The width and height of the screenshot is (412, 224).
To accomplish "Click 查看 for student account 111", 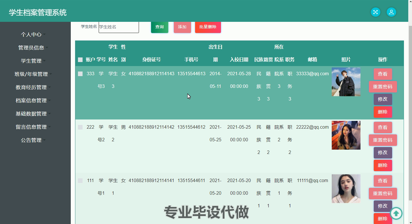I will pos(383,181).
